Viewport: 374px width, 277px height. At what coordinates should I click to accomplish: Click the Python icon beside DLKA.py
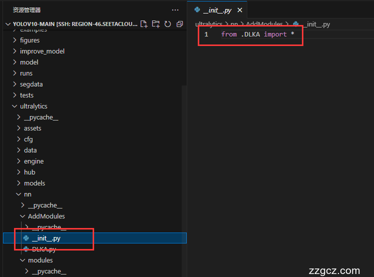click(26, 249)
